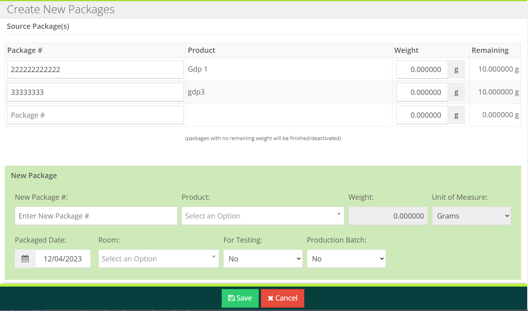Click the New Package Weight field
The width and height of the screenshot is (528, 311).
(388, 216)
